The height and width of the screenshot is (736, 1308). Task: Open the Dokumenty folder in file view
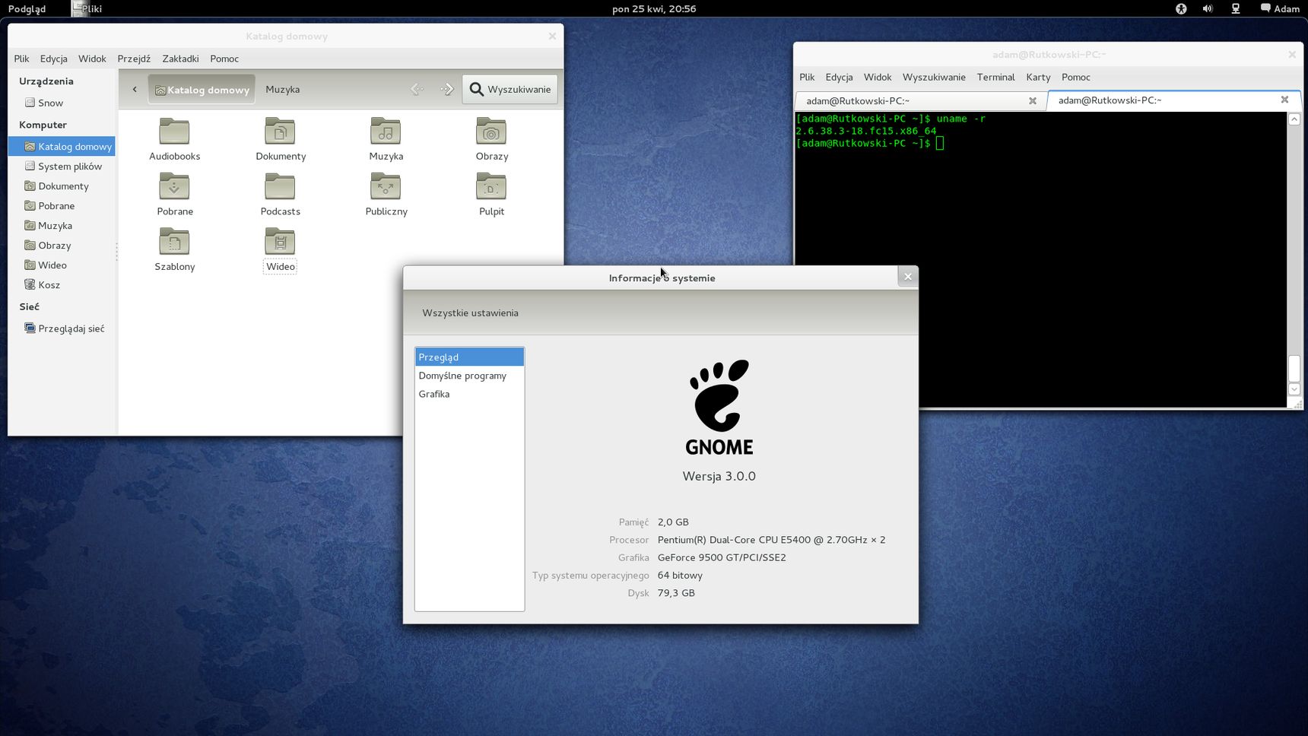(280, 132)
